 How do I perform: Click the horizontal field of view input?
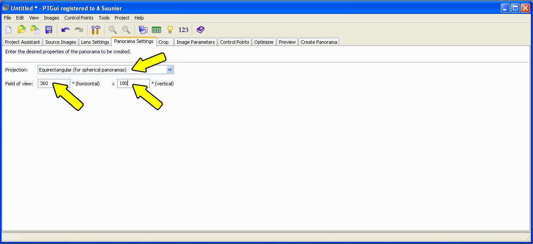tap(54, 84)
